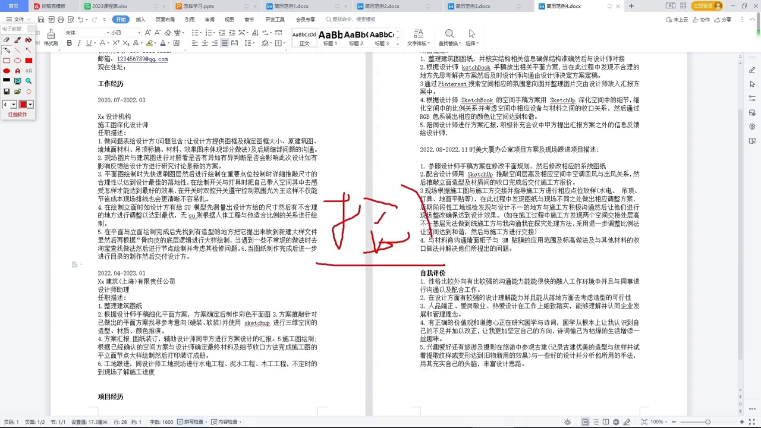The height and width of the screenshot is (428, 761).
Task: Select justify alignment
Action: click(225, 43)
